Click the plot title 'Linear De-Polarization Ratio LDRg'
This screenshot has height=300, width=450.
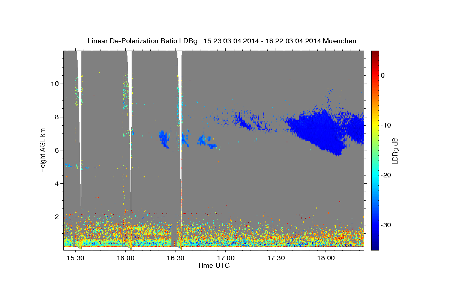coord(142,41)
